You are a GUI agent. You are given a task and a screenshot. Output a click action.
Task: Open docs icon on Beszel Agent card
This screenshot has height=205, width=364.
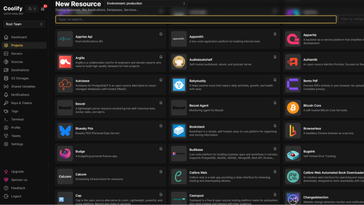point(275,103)
